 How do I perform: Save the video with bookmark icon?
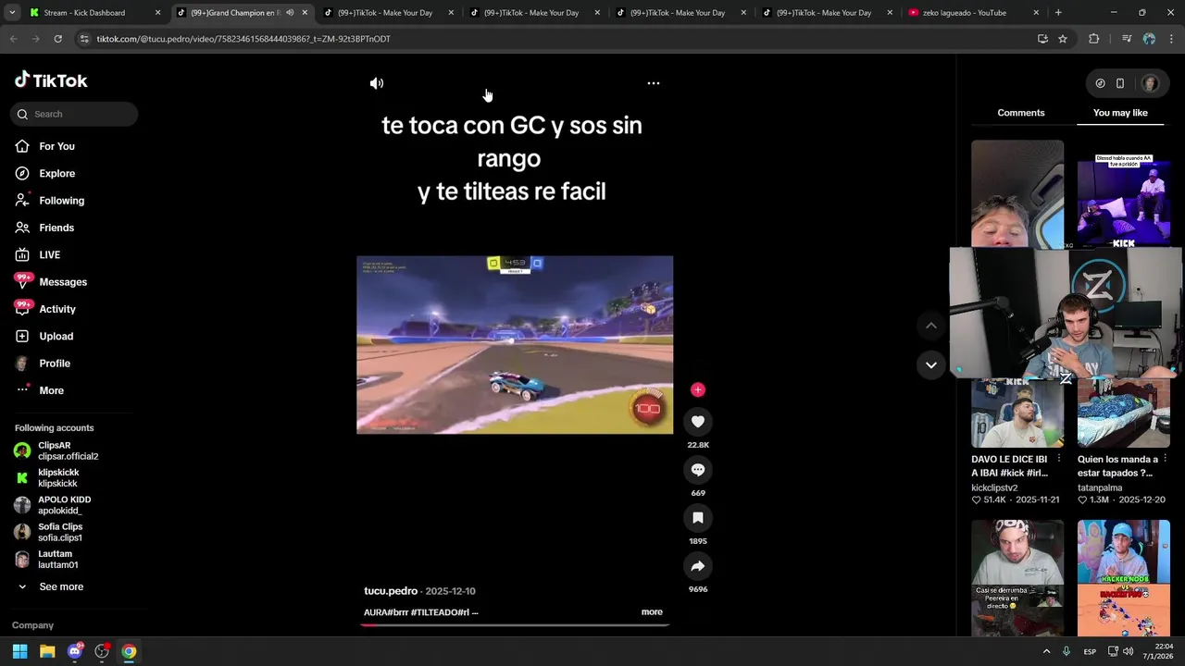pyautogui.click(x=698, y=518)
